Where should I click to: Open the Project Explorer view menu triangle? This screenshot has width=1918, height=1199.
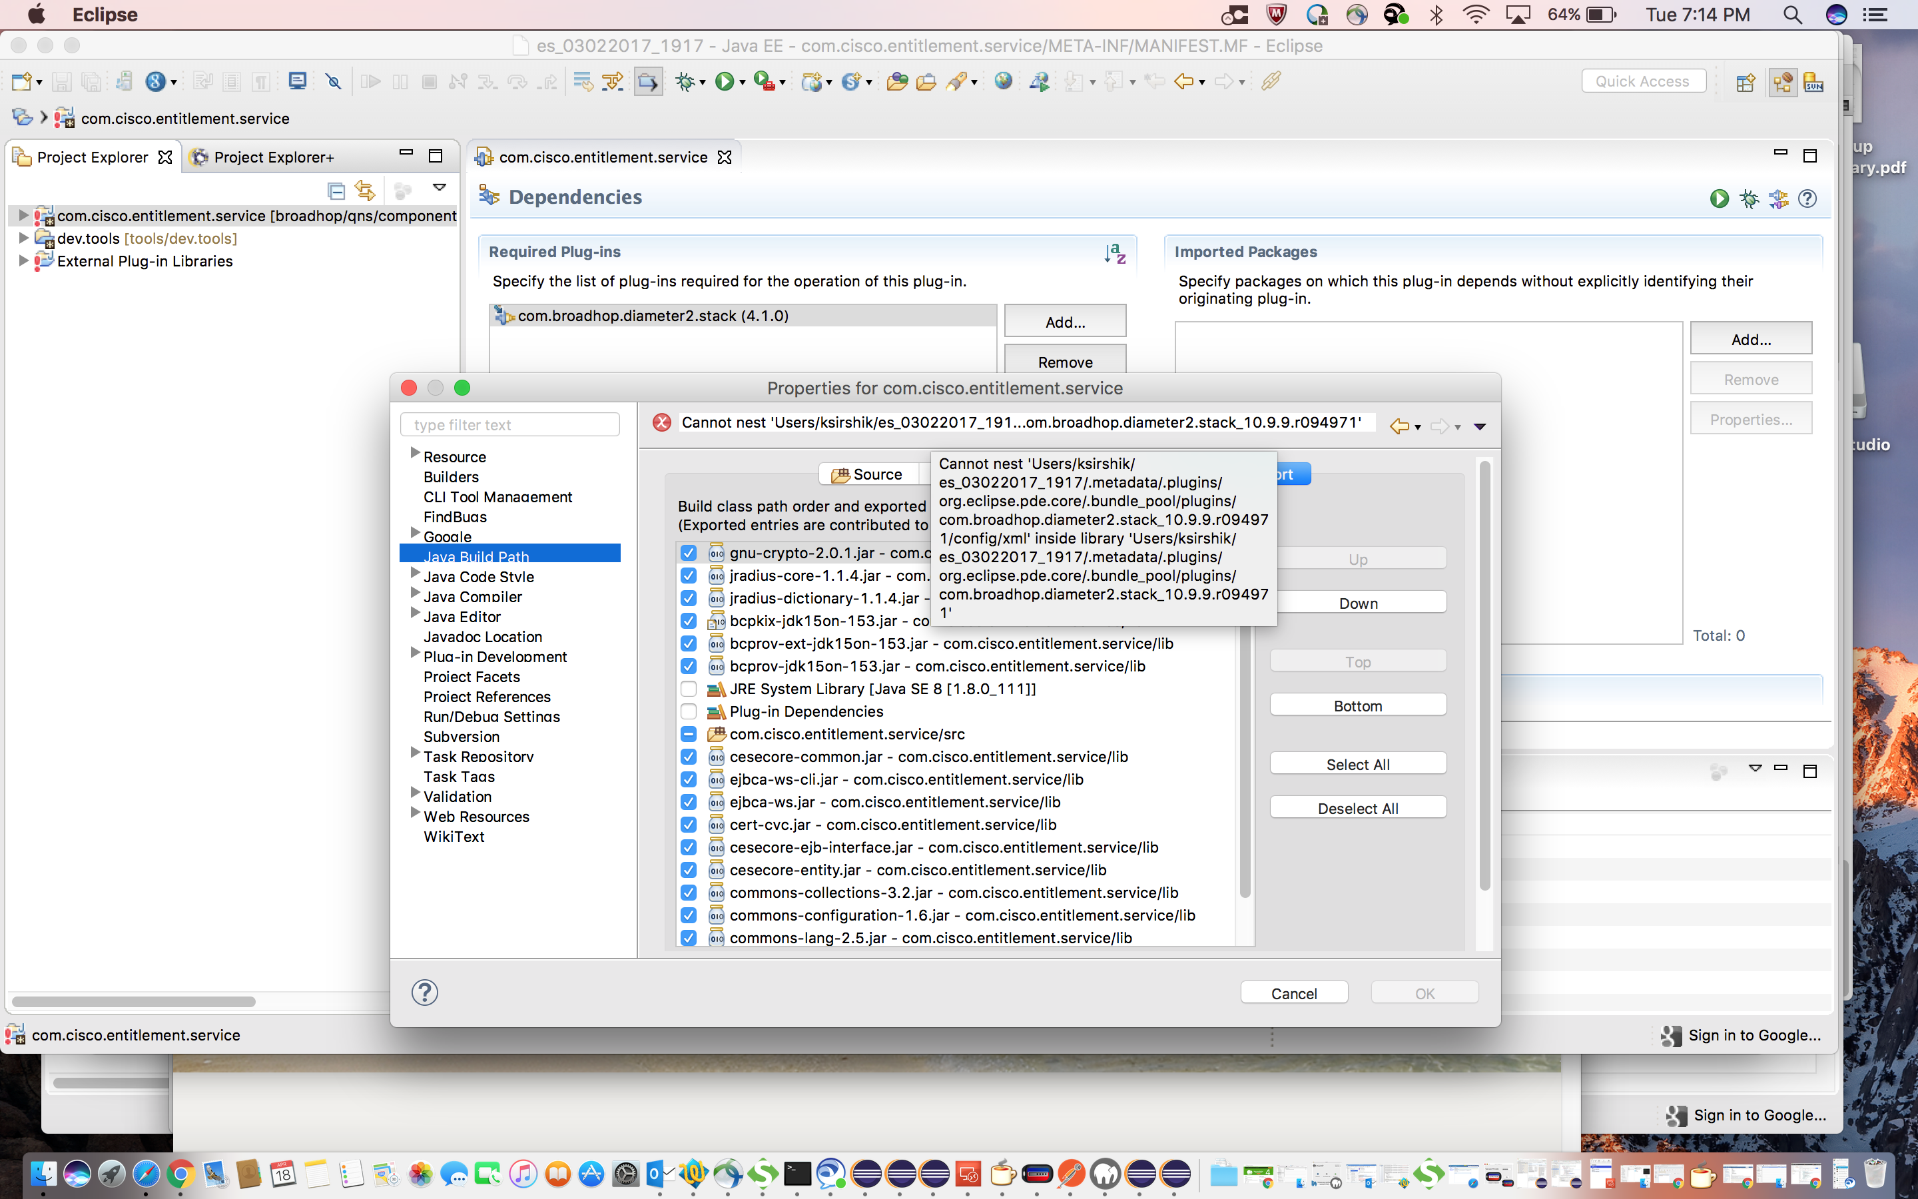click(x=439, y=188)
